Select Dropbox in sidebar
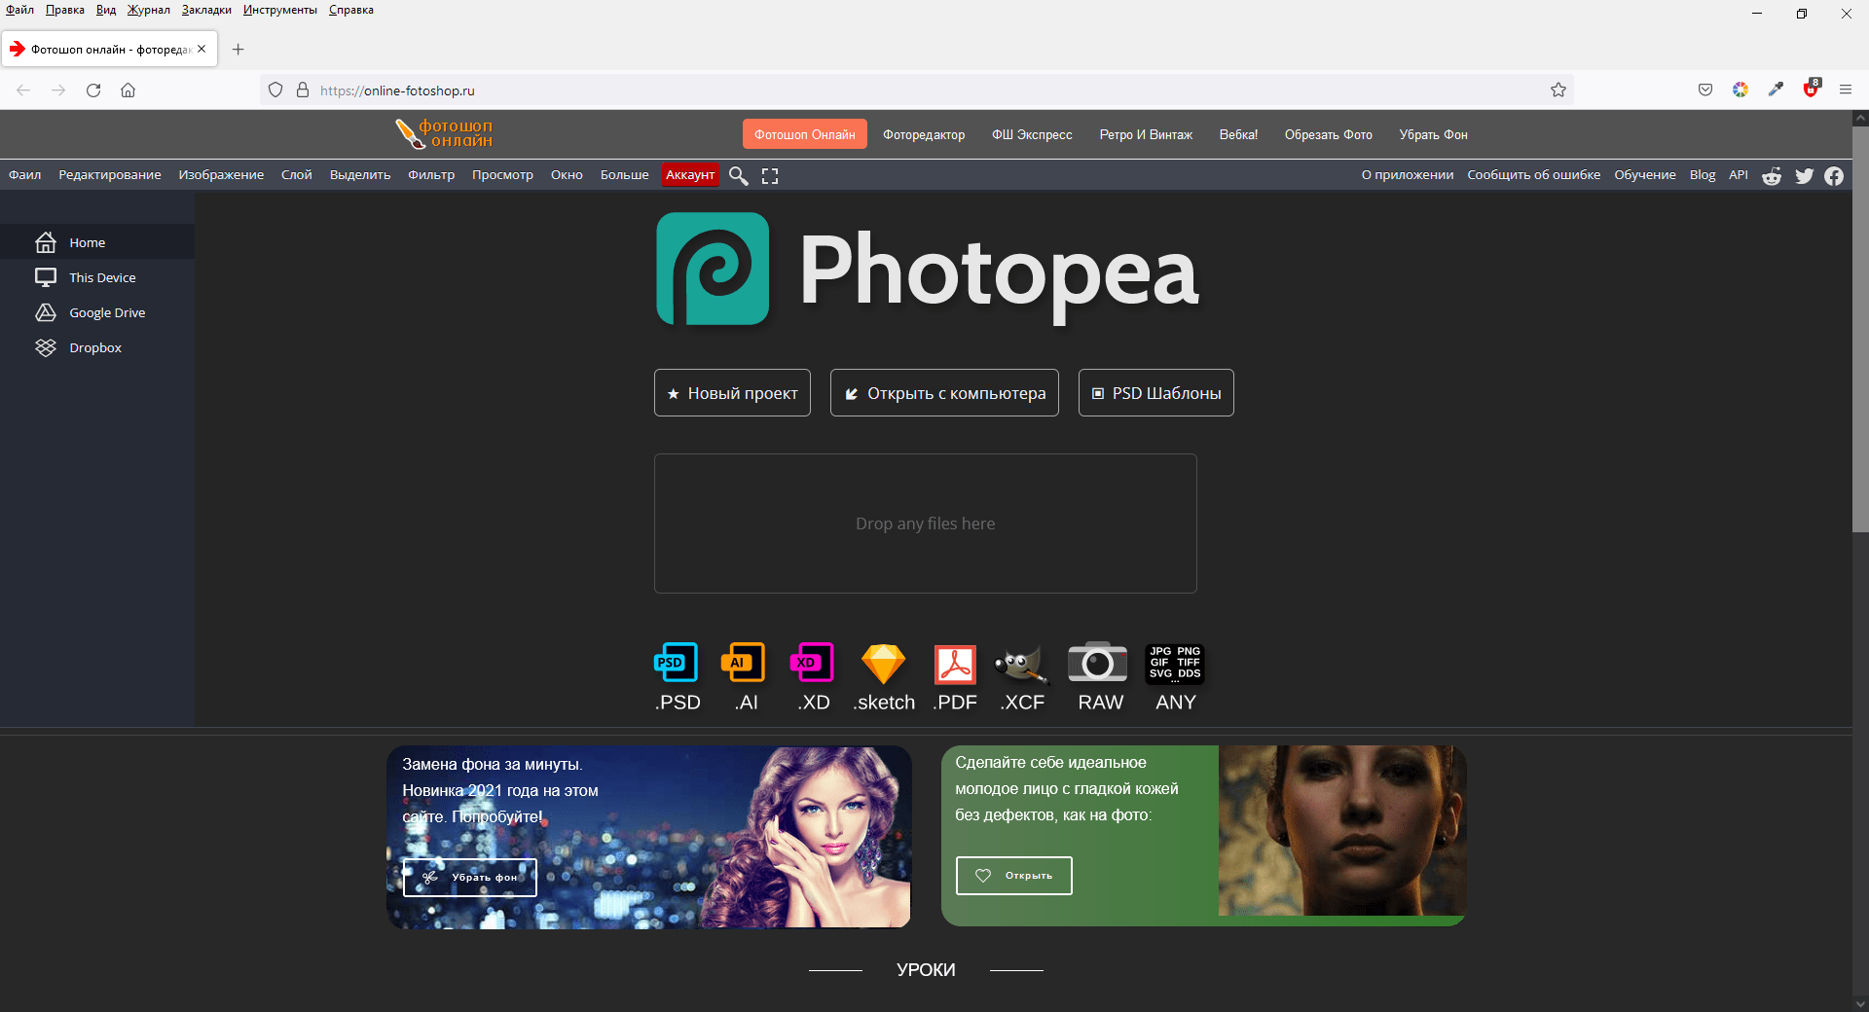Screen dimensions: 1869x1012 (x=97, y=347)
